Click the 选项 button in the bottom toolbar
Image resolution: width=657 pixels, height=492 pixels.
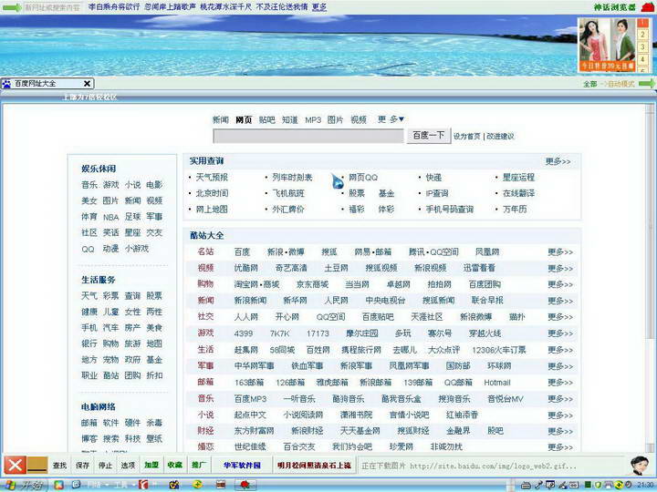coord(128,466)
